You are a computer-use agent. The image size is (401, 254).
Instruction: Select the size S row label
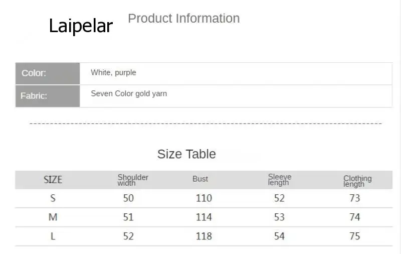point(53,198)
